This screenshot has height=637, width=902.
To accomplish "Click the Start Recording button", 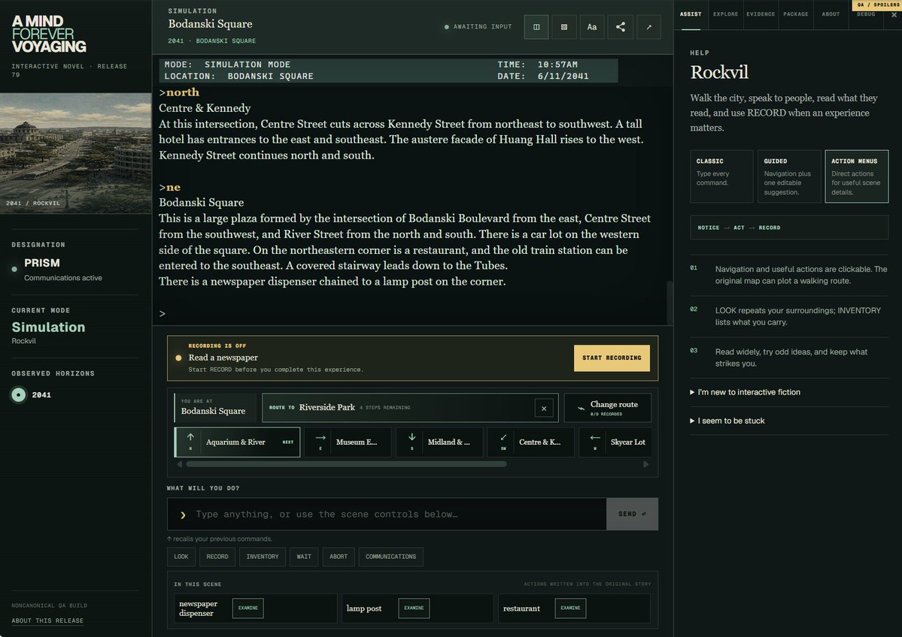I will point(612,358).
